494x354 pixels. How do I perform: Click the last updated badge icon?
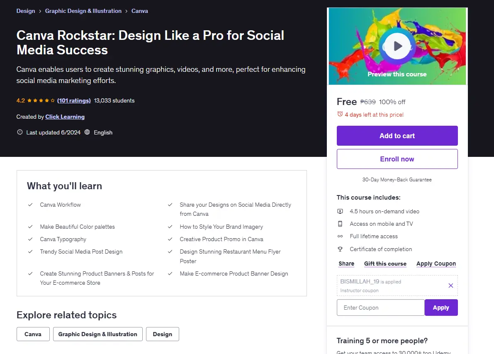(x=19, y=132)
